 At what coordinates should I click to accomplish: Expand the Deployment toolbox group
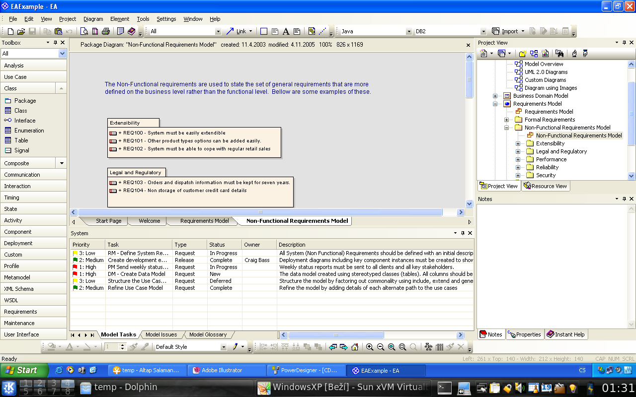(x=33, y=243)
